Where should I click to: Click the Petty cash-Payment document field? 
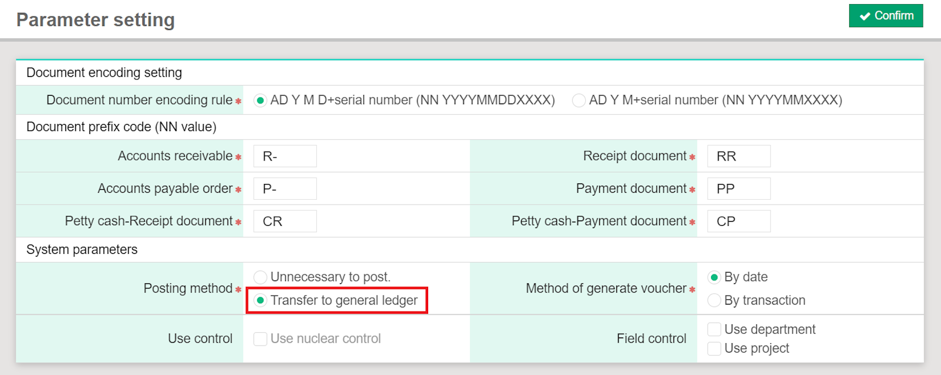click(739, 222)
